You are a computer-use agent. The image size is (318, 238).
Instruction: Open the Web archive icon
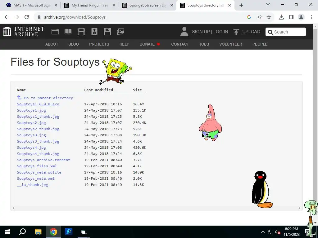[x=55, y=32]
